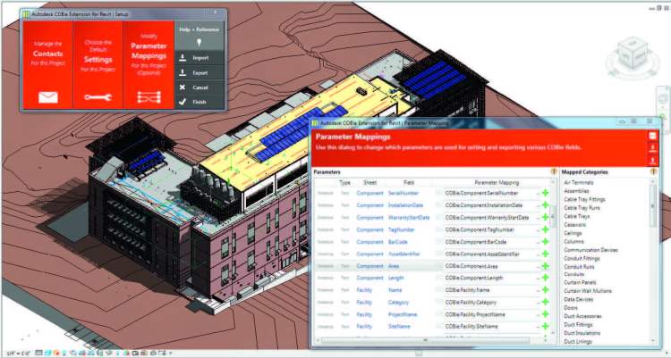
Task: Click green plus beside COBie.Component.SerialNumber
Action: (545, 193)
